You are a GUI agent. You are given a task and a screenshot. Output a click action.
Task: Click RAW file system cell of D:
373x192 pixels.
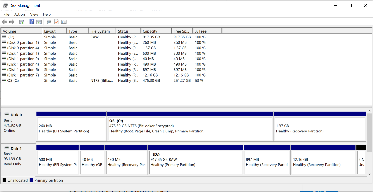coord(95,37)
